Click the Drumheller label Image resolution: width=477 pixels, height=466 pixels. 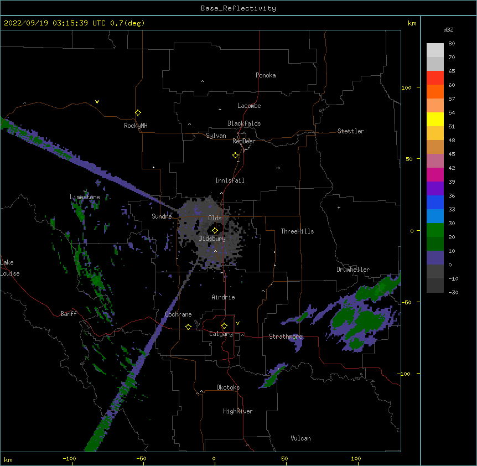pyautogui.click(x=353, y=270)
